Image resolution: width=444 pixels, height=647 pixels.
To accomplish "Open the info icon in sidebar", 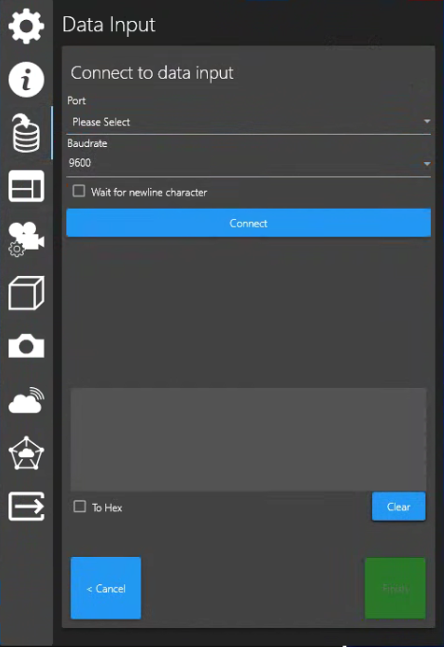I will pos(27,80).
